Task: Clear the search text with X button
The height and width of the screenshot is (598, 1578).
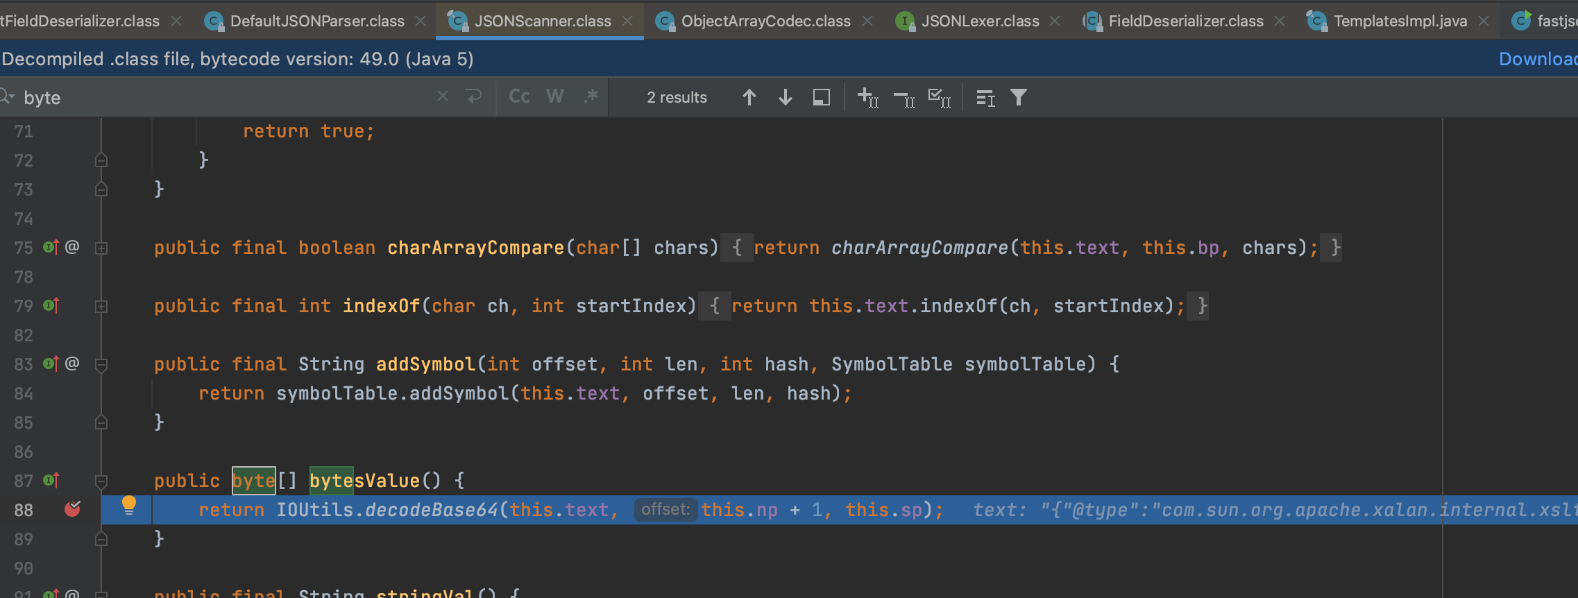Action: (x=442, y=96)
